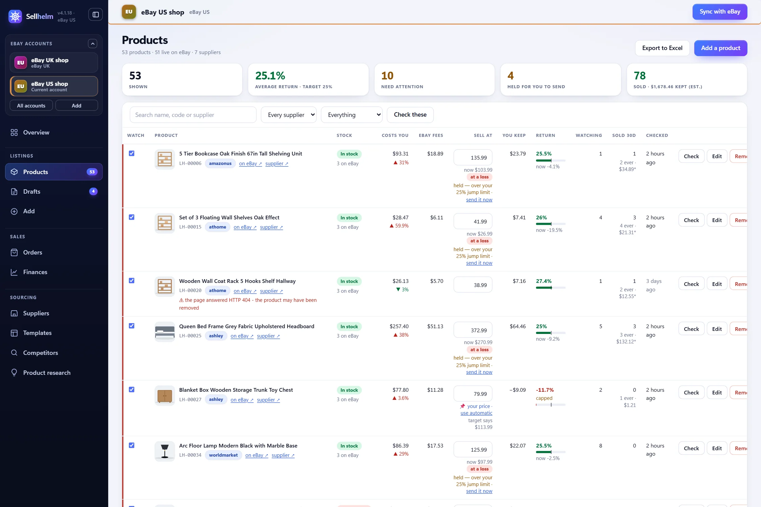Click the Arc Floor Lamp product thumbnail

[165, 451]
